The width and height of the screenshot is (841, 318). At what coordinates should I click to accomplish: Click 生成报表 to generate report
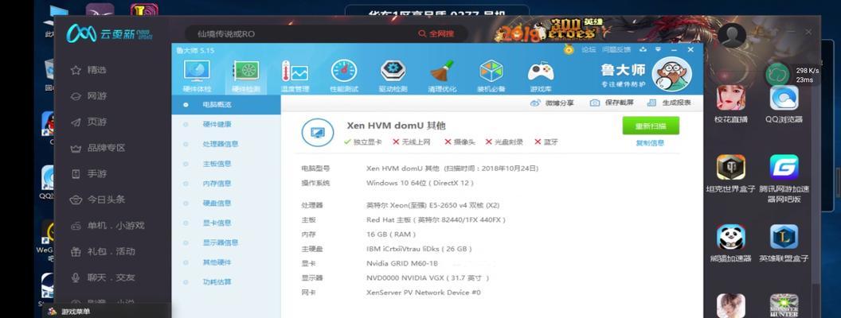[x=669, y=103]
